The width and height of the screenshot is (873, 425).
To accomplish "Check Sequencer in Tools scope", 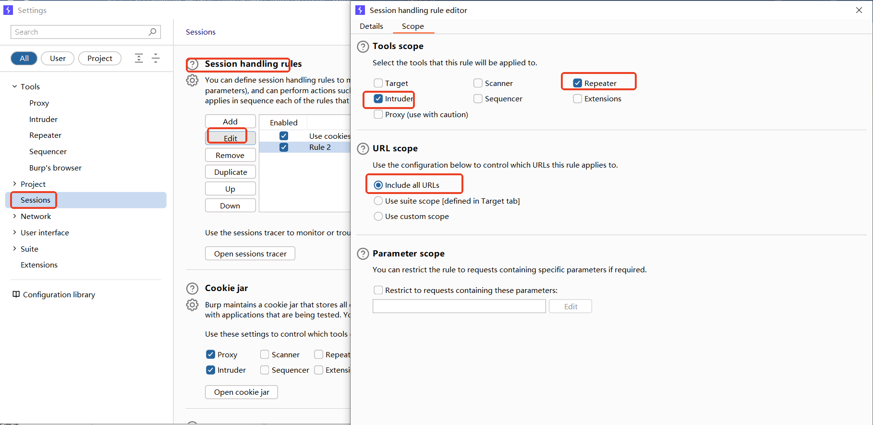I will 478,98.
